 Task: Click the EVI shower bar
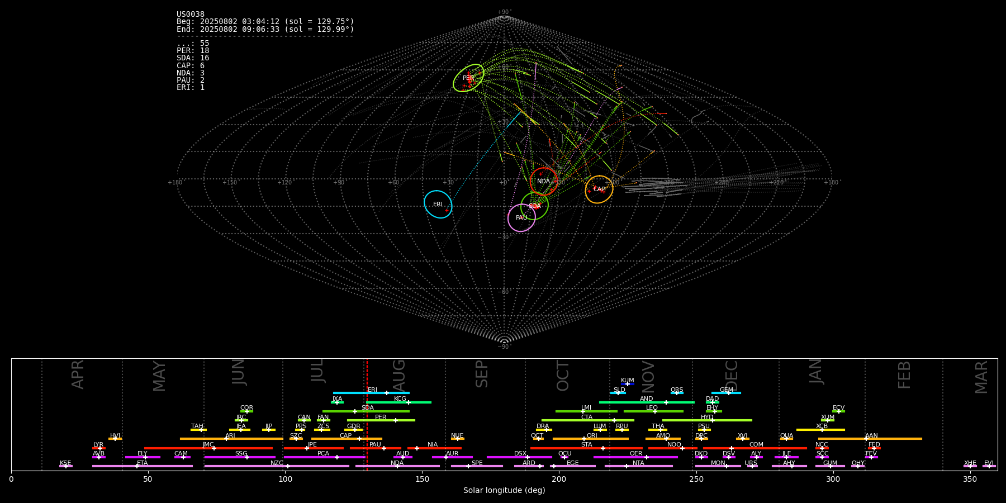(989, 466)
